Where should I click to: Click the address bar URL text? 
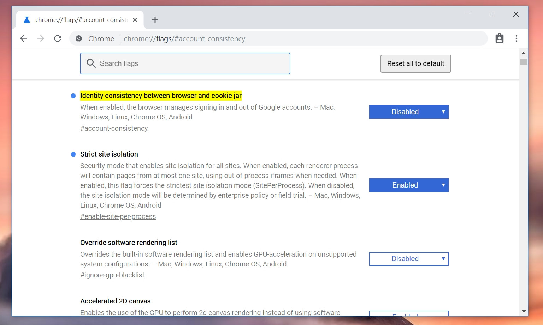click(x=184, y=39)
